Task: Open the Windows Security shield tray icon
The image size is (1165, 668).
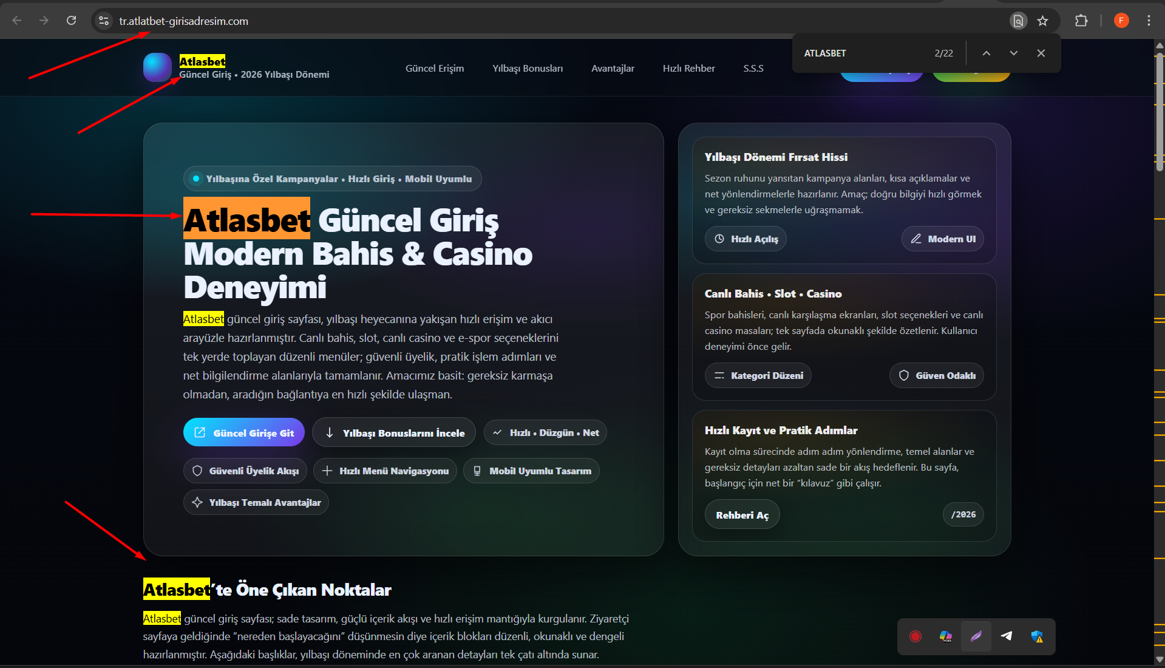Action: pyautogui.click(x=1037, y=636)
